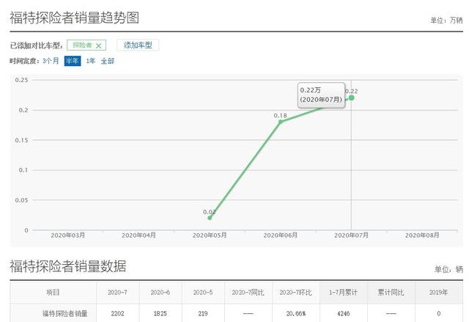
Task: Click the 0.22 data point for 2020年07月
Action: click(352, 98)
